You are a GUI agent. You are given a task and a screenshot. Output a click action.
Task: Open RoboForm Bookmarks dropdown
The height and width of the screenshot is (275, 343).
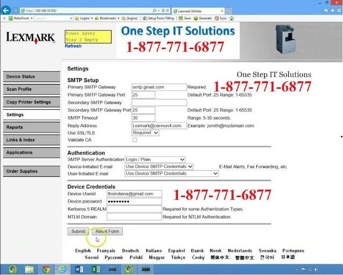tap(107, 18)
